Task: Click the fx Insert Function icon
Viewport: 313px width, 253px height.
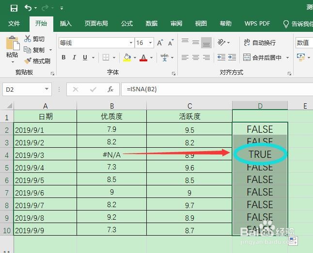Action: (110, 89)
